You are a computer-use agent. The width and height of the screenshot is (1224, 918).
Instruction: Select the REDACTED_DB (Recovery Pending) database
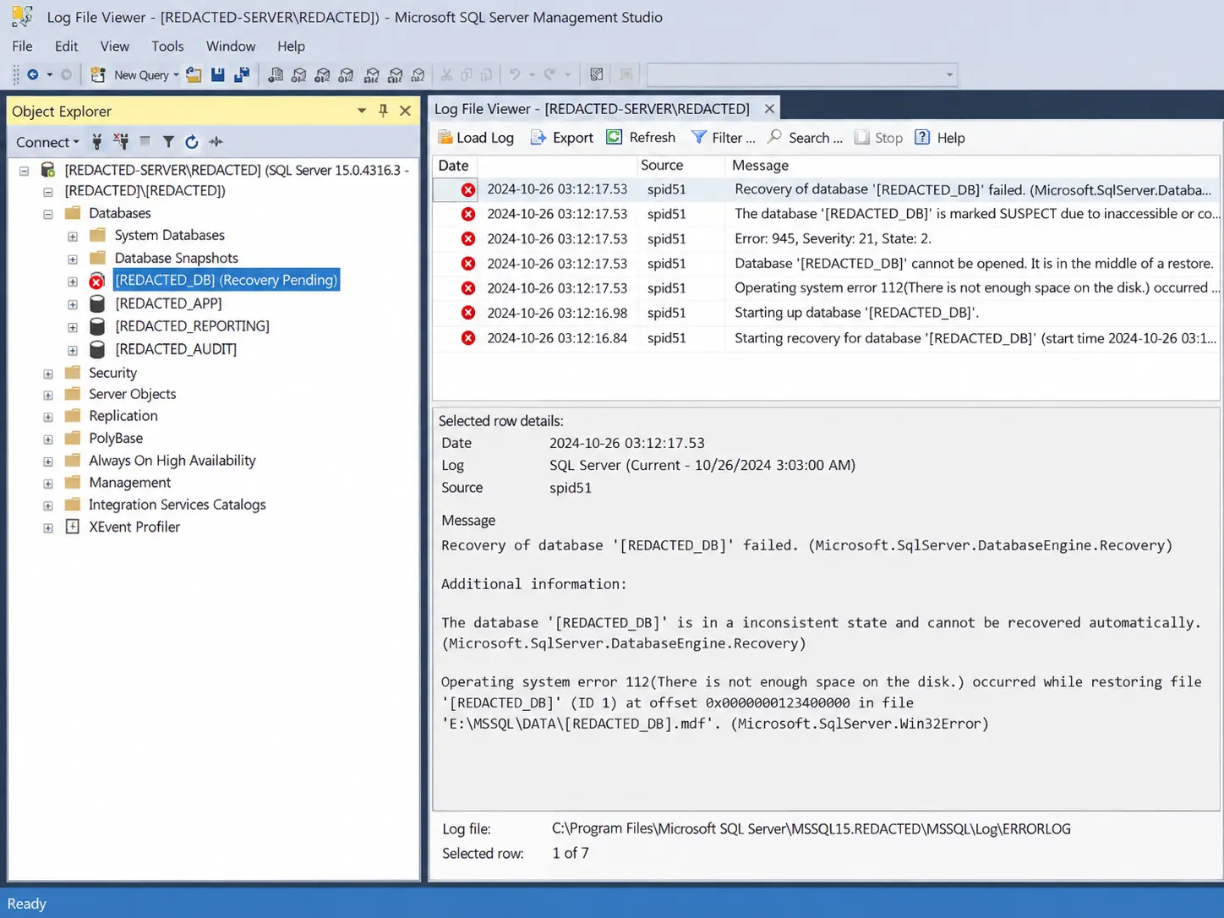(x=226, y=280)
